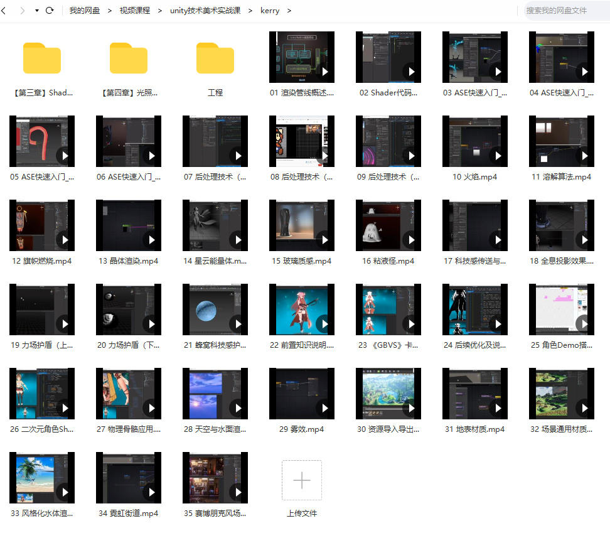610x538 pixels.
Task: Open unity技术美术实战课 breadcrumb
Action: pos(205,11)
